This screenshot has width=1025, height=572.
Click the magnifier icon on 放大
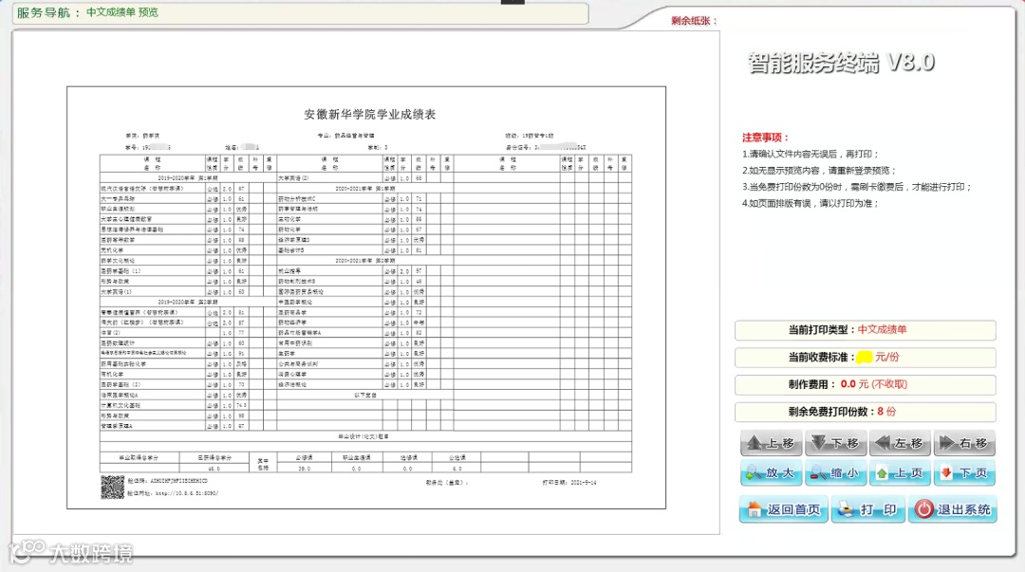(754, 473)
